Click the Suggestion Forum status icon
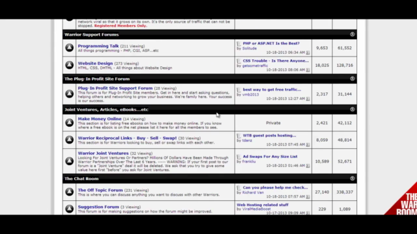Viewport: 417px width, 234px height. pyautogui.click(x=70, y=209)
